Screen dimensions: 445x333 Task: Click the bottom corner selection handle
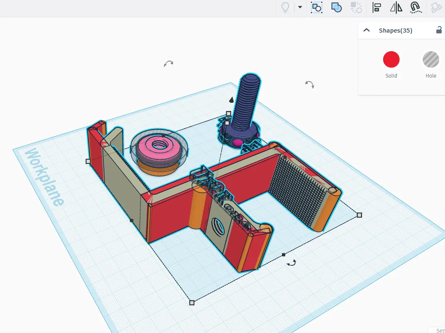tap(192, 302)
